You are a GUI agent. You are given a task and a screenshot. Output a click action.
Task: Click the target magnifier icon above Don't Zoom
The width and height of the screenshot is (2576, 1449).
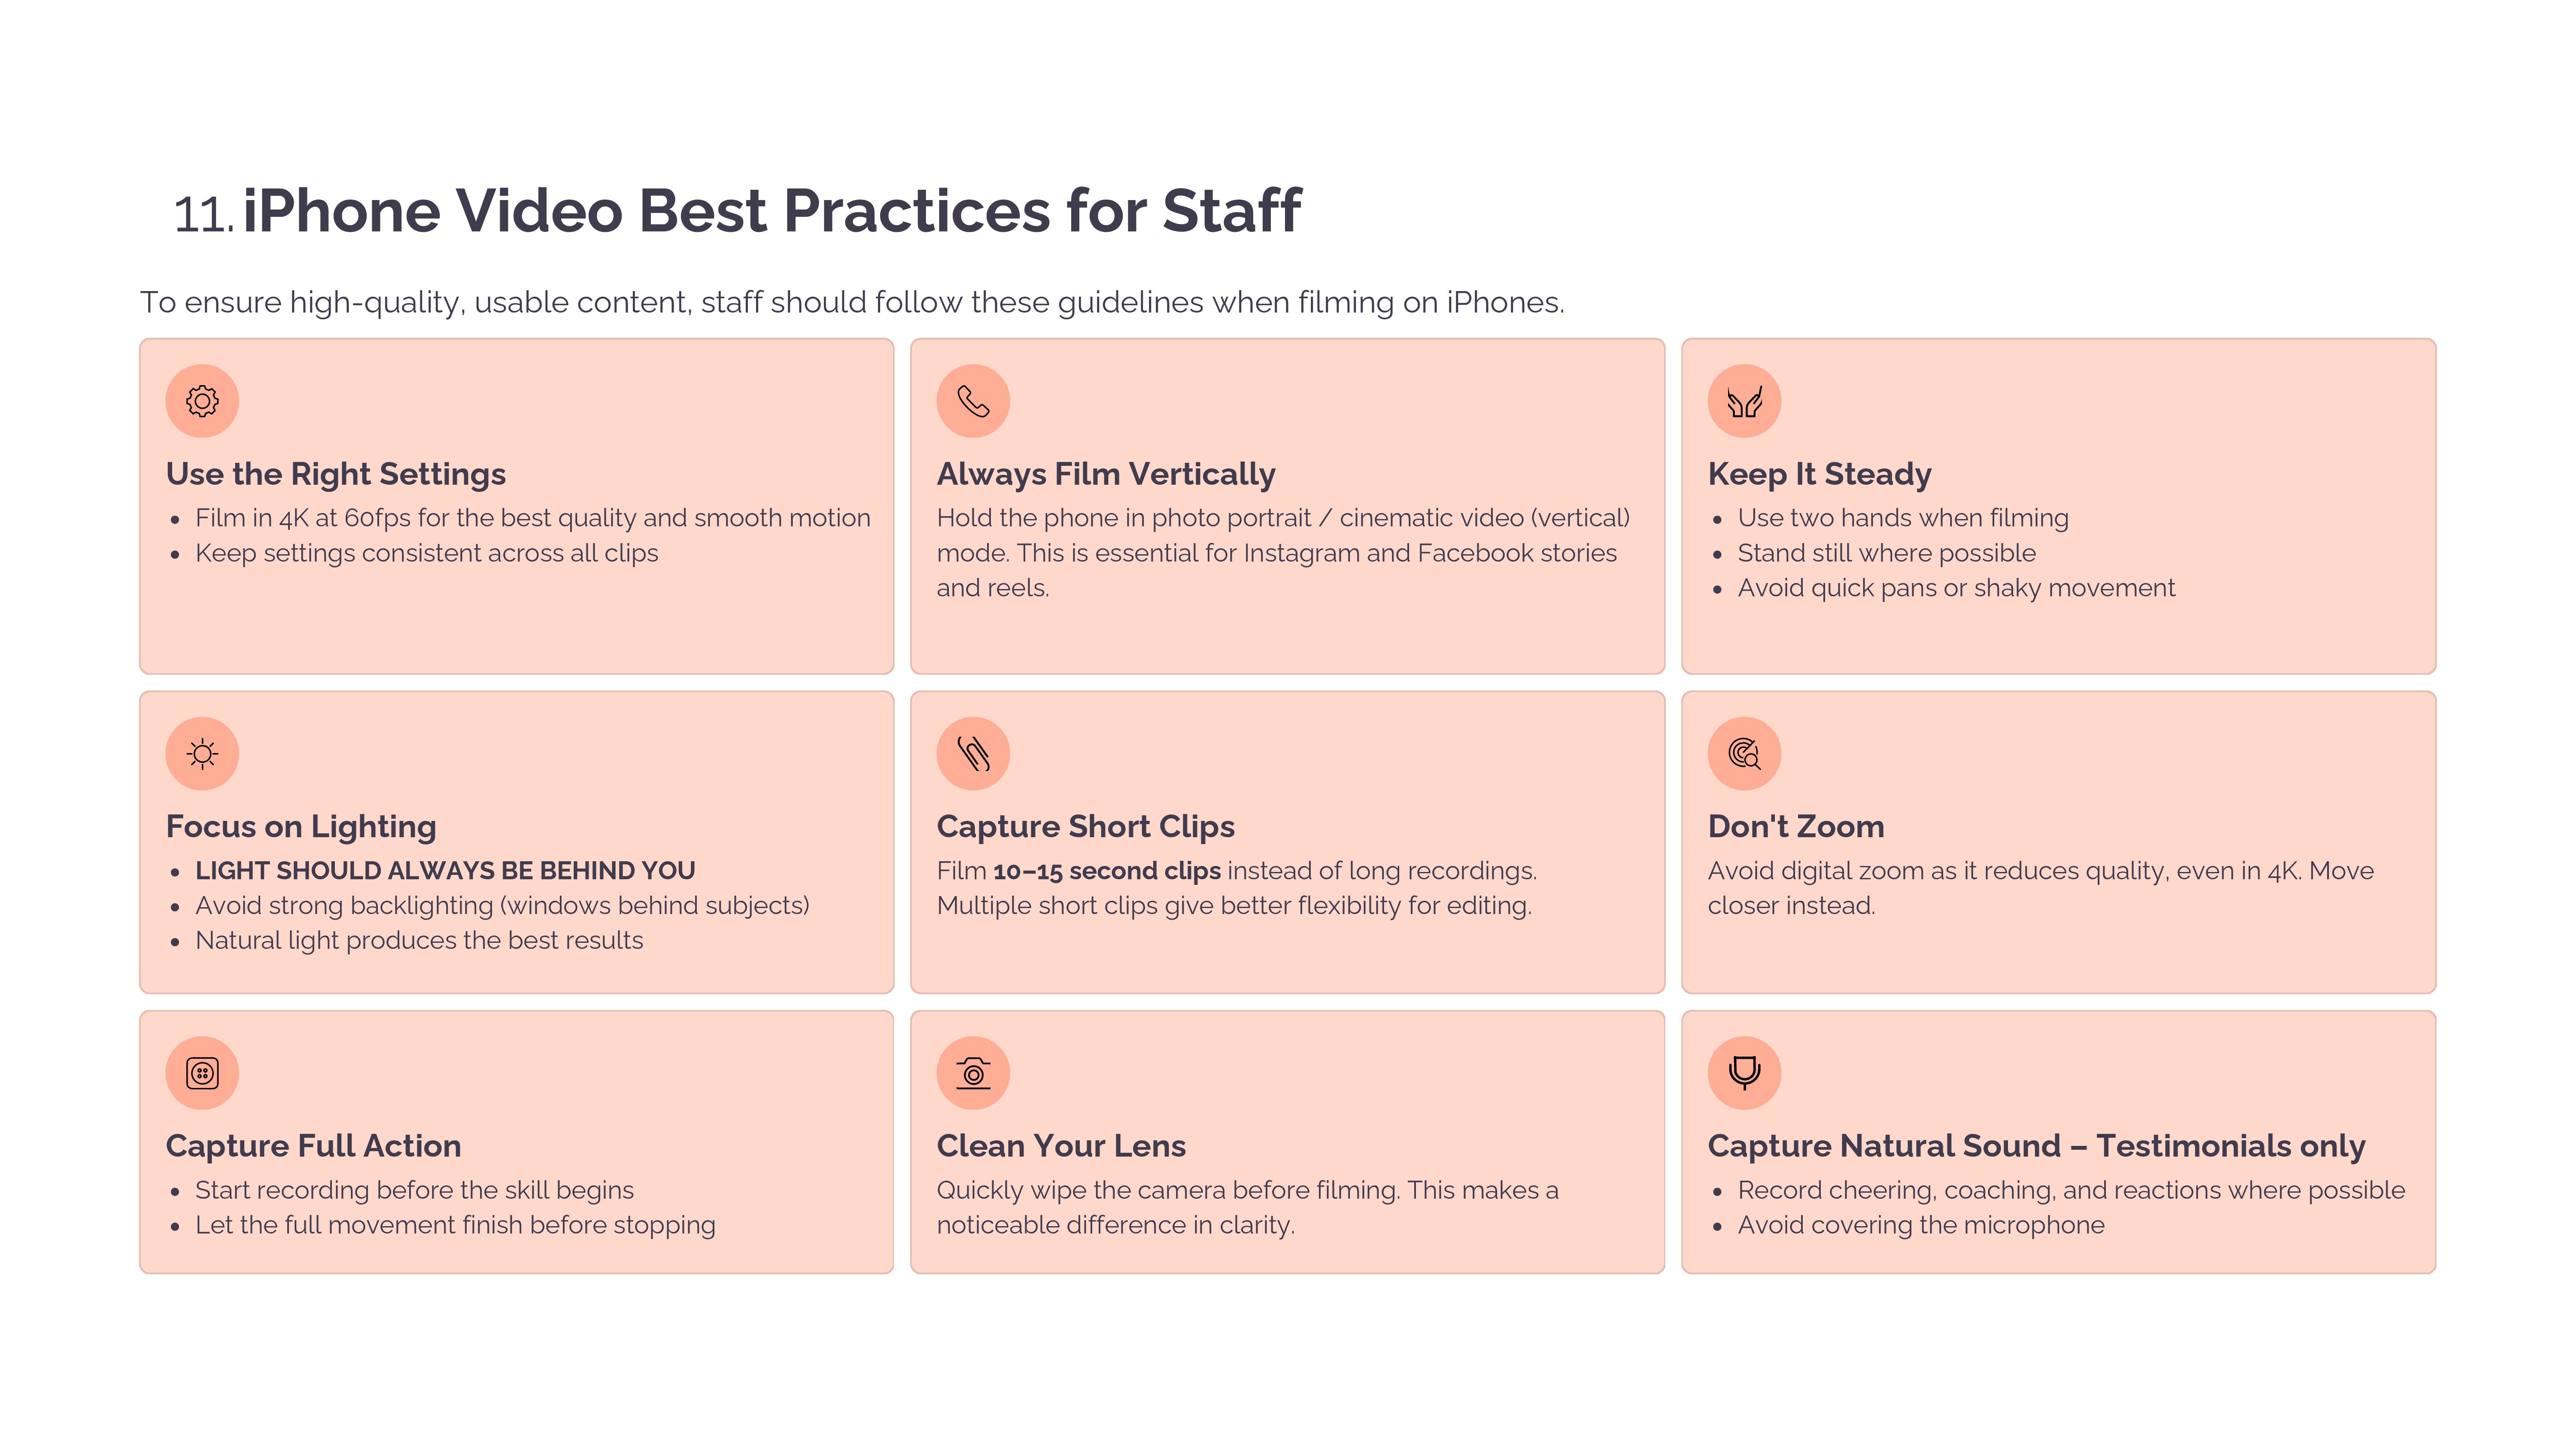pyautogui.click(x=1744, y=753)
